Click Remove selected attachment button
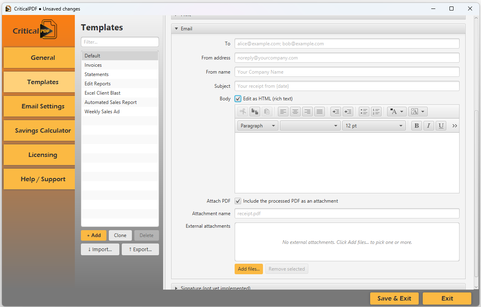This screenshot has height=307, width=481. click(x=287, y=269)
